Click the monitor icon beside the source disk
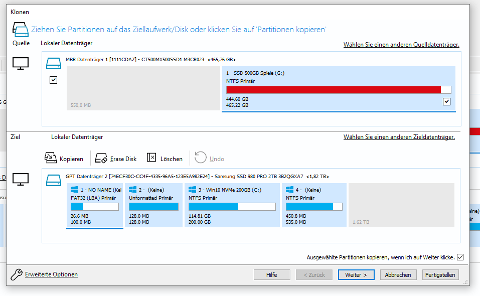The image size is (480, 296). [x=21, y=64]
